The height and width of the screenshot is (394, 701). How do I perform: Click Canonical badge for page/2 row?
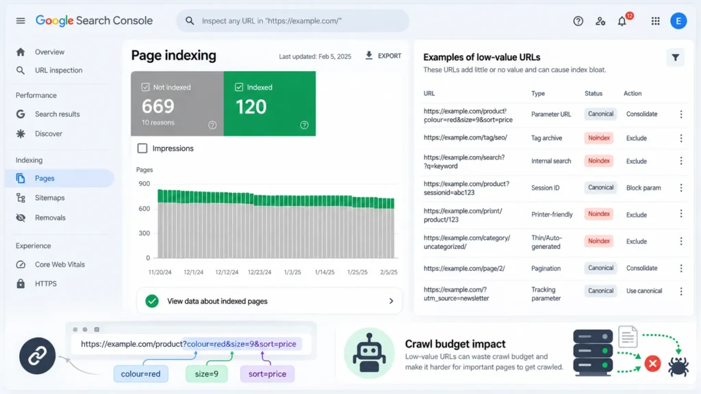(x=600, y=268)
